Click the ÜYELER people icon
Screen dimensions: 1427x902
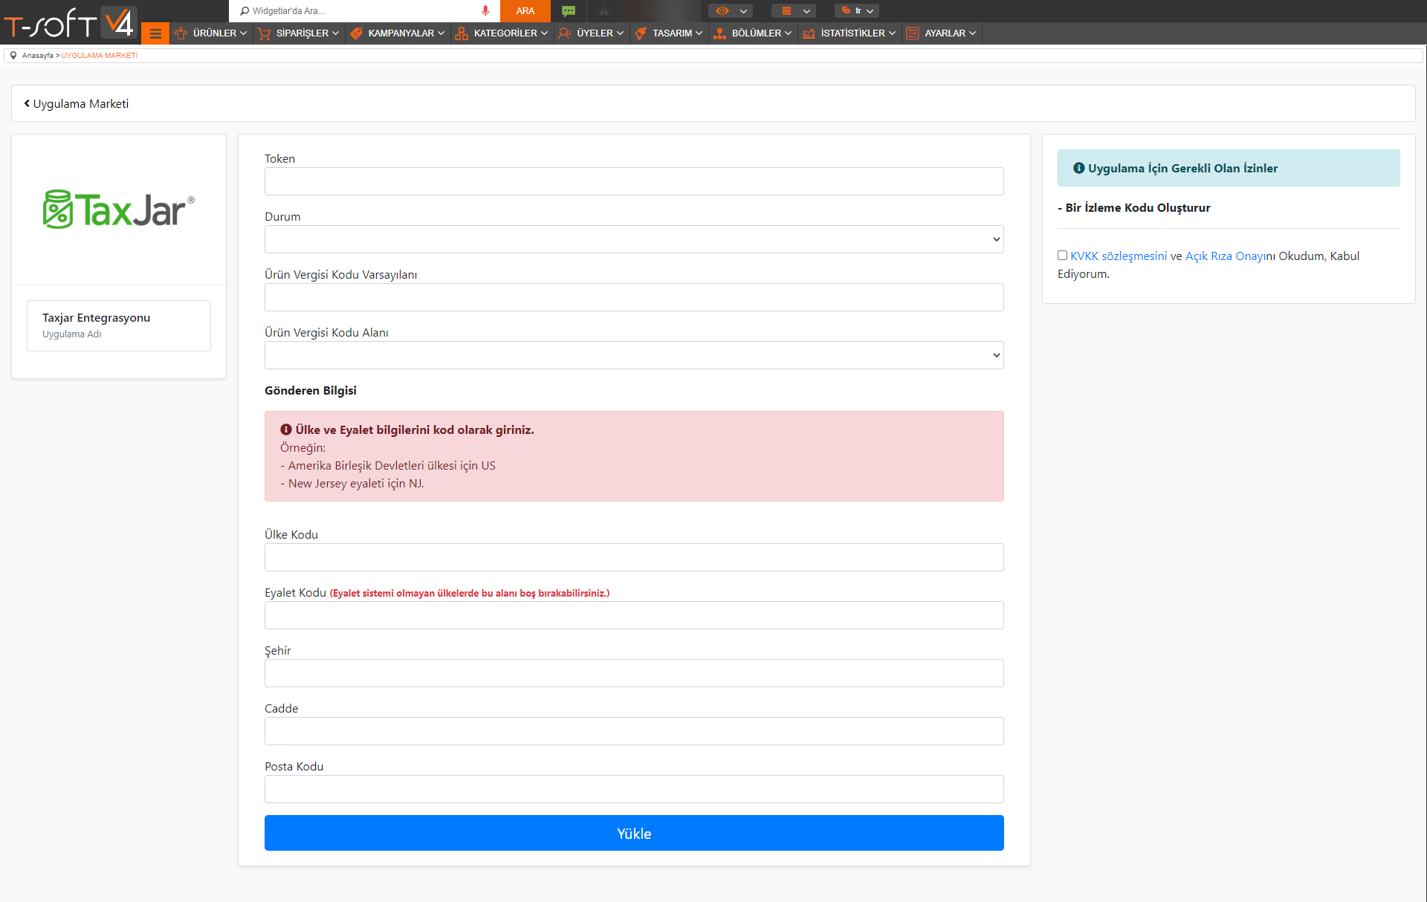pos(565,33)
